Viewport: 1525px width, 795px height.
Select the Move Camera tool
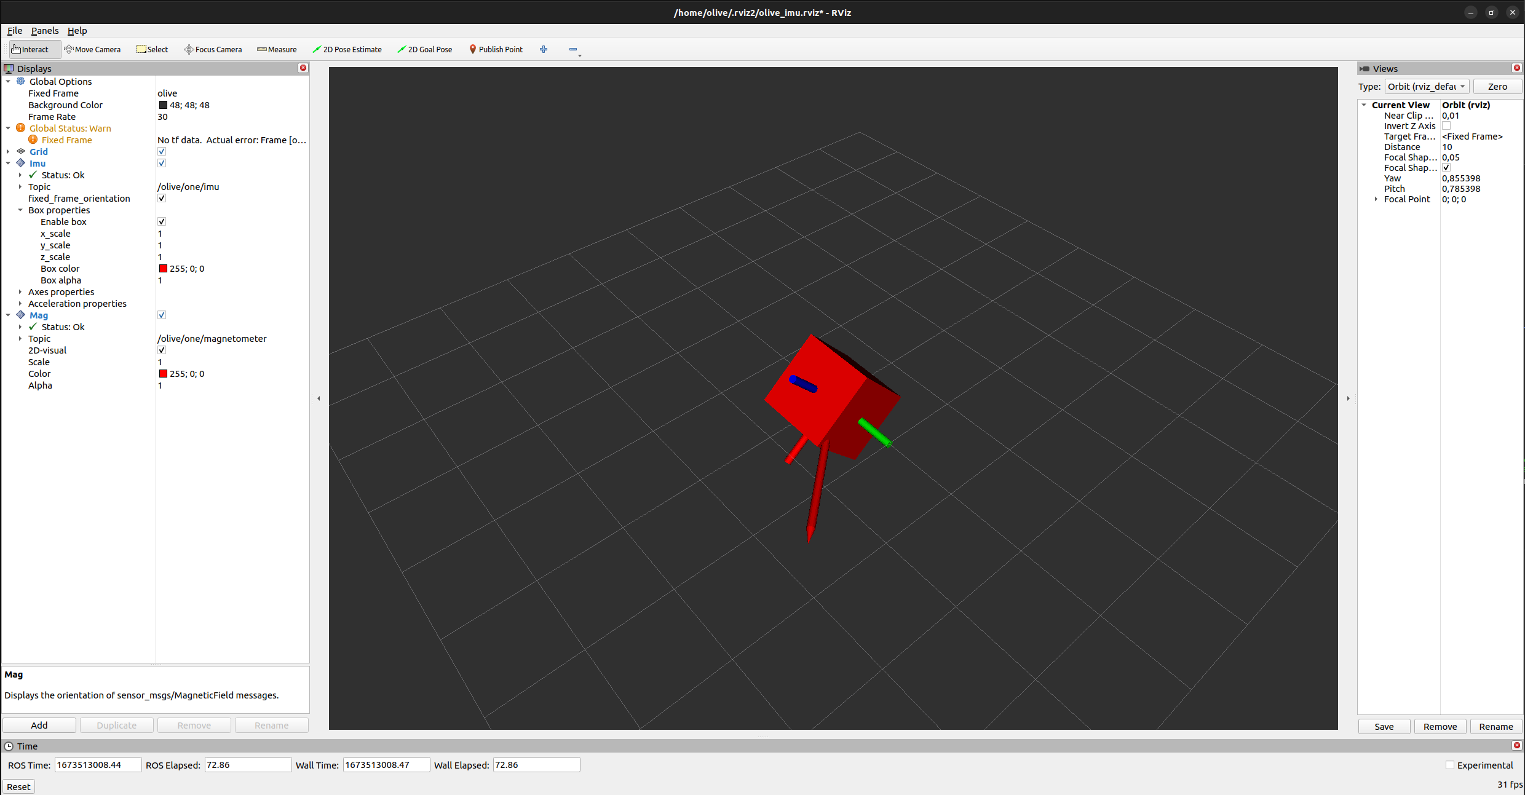tap(92, 49)
